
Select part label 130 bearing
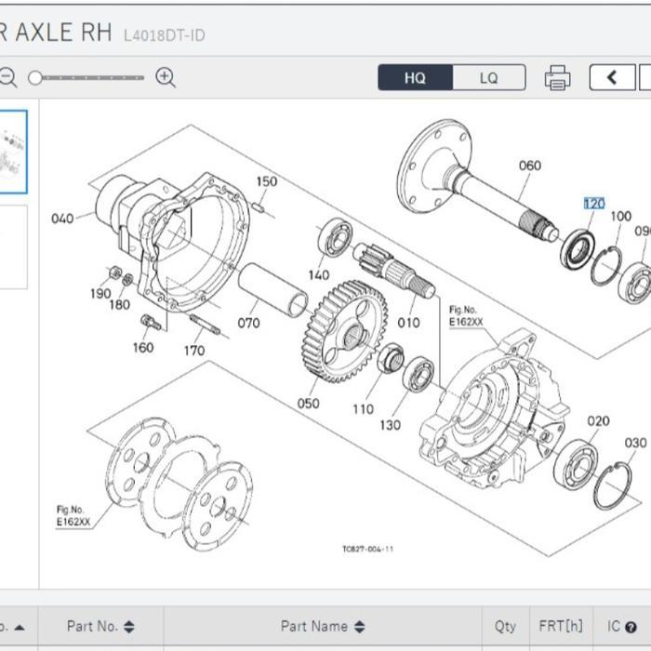(x=391, y=425)
